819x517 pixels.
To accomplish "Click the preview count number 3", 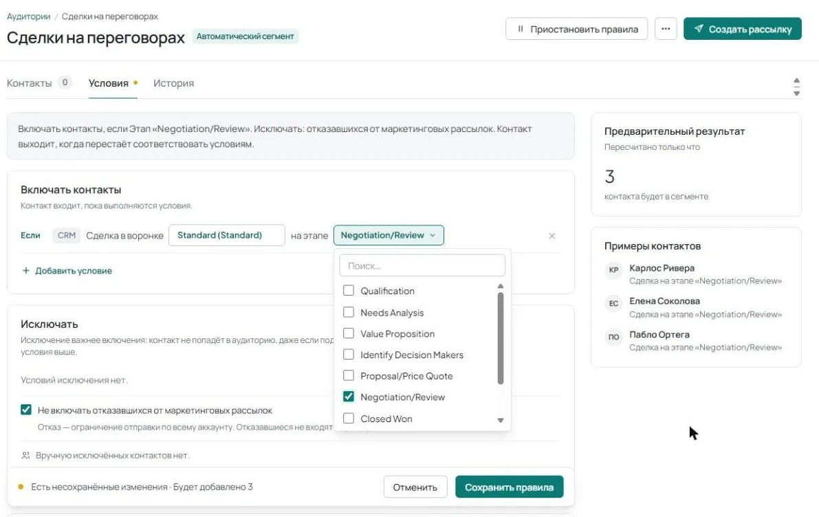I will point(609,177).
